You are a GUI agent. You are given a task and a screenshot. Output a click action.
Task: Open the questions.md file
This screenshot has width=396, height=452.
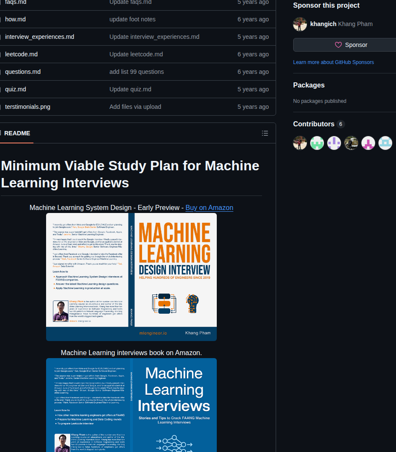point(23,72)
